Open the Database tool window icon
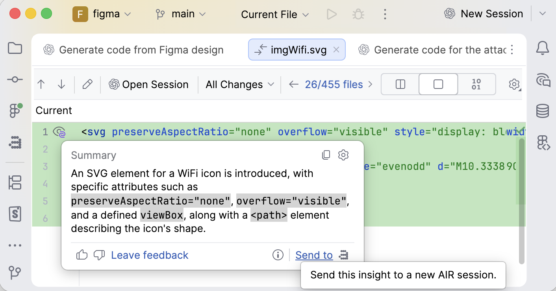Viewport: 556px width, 291px height. tap(543, 111)
